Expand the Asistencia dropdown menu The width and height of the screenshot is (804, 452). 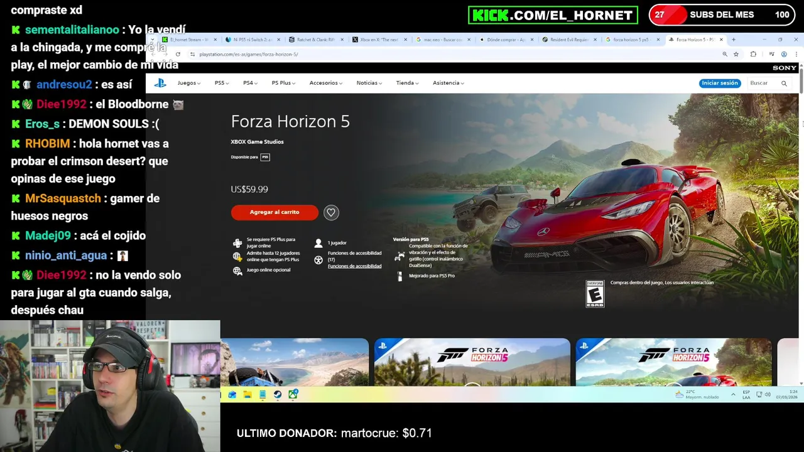[x=448, y=83]
